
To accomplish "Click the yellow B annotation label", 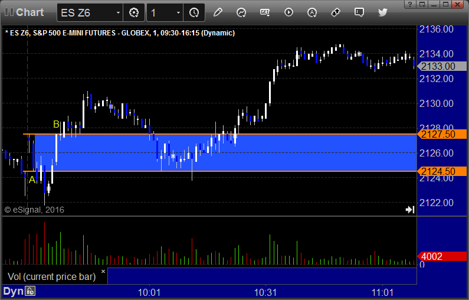I will tap(56, 124).
